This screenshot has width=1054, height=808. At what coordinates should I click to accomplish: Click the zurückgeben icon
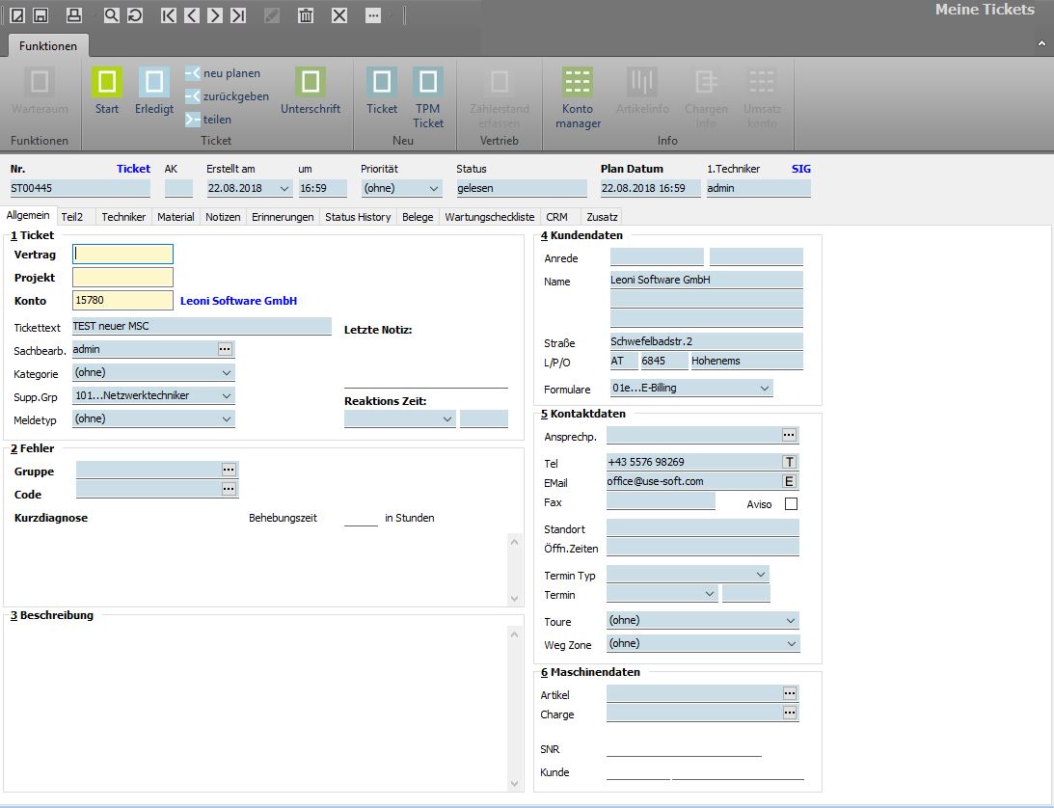click(193, 96)
